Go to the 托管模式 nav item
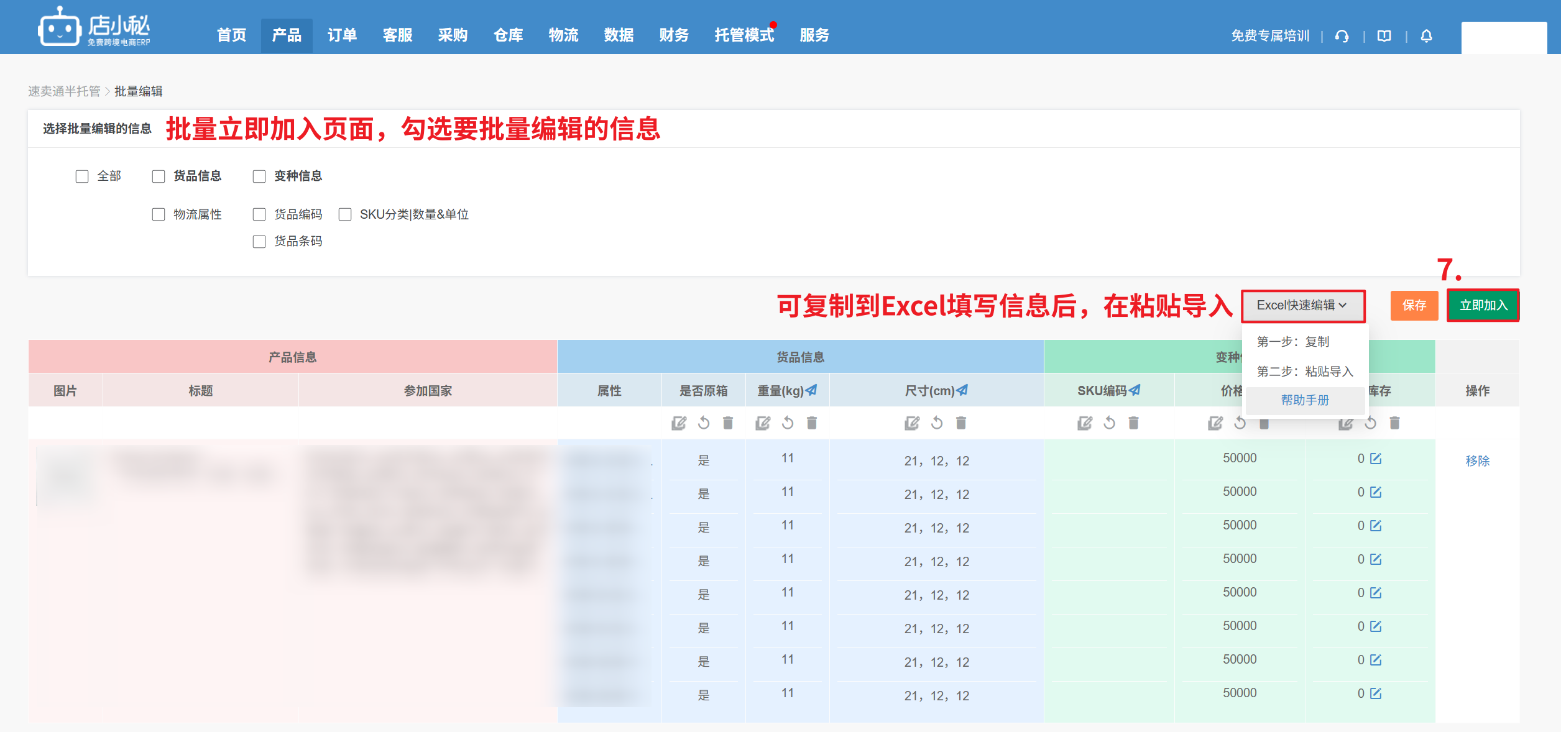 click(x=744, y=35)
